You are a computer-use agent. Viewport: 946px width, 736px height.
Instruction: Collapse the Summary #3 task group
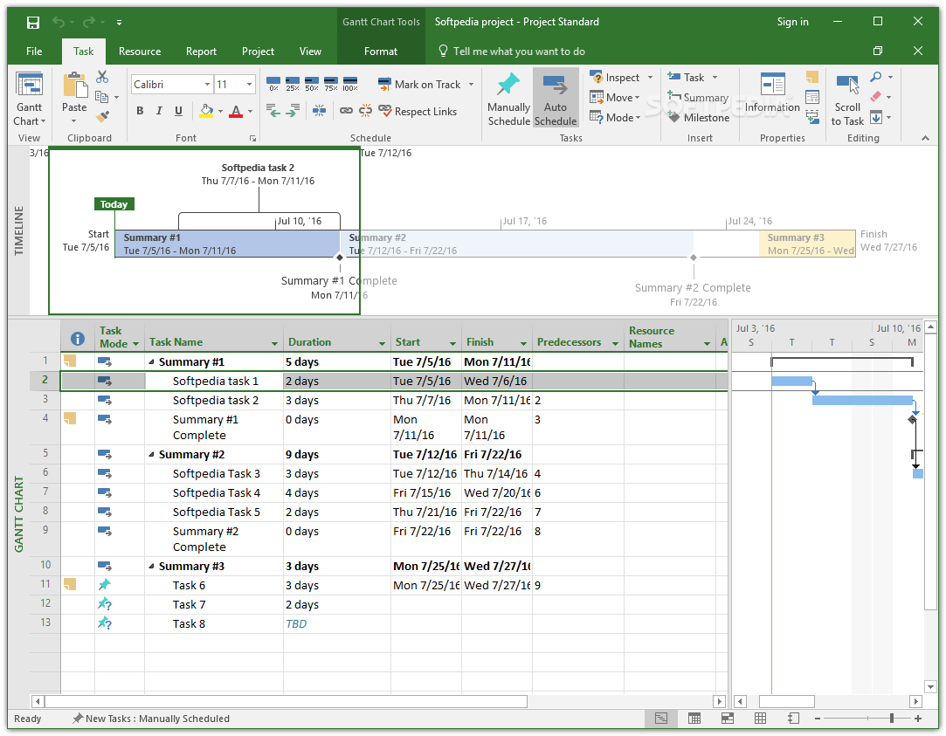[x=151, y=567]
